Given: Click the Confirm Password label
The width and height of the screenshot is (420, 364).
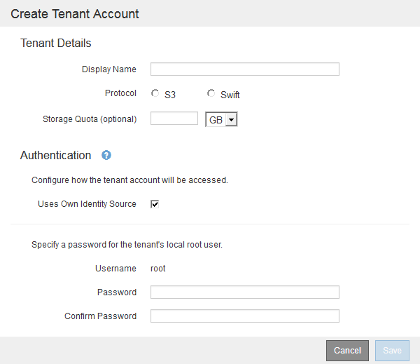Looking at the screenshot, I should pos(100,316).
